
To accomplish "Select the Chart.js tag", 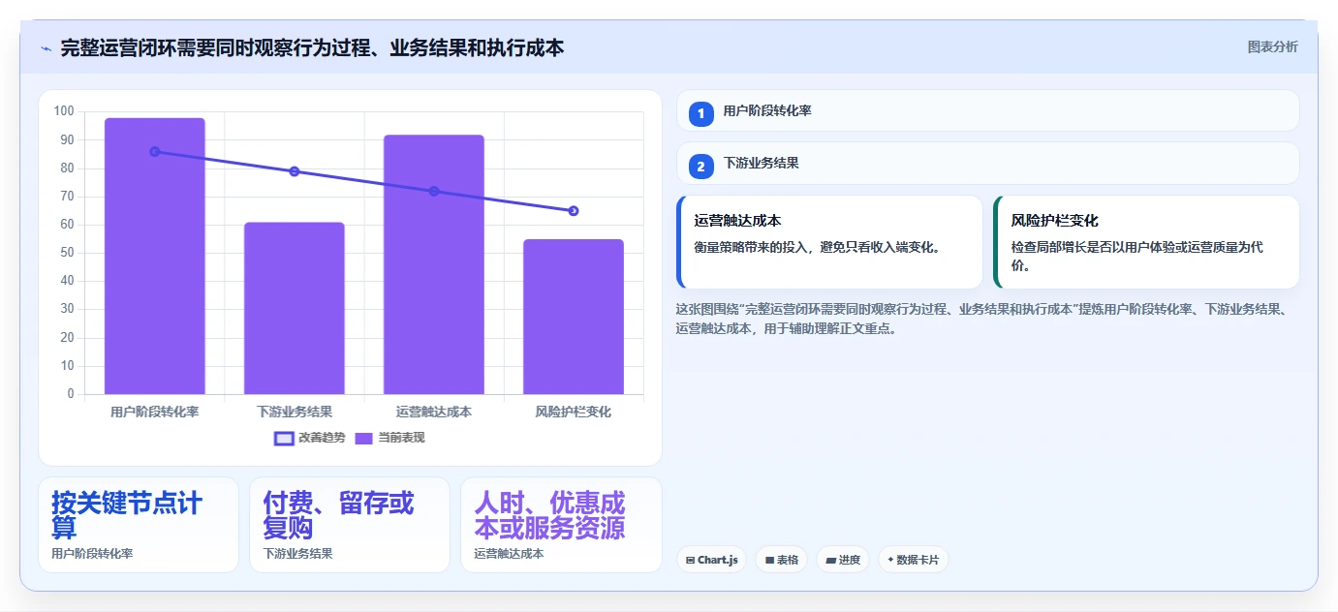I will pos(711,560).
